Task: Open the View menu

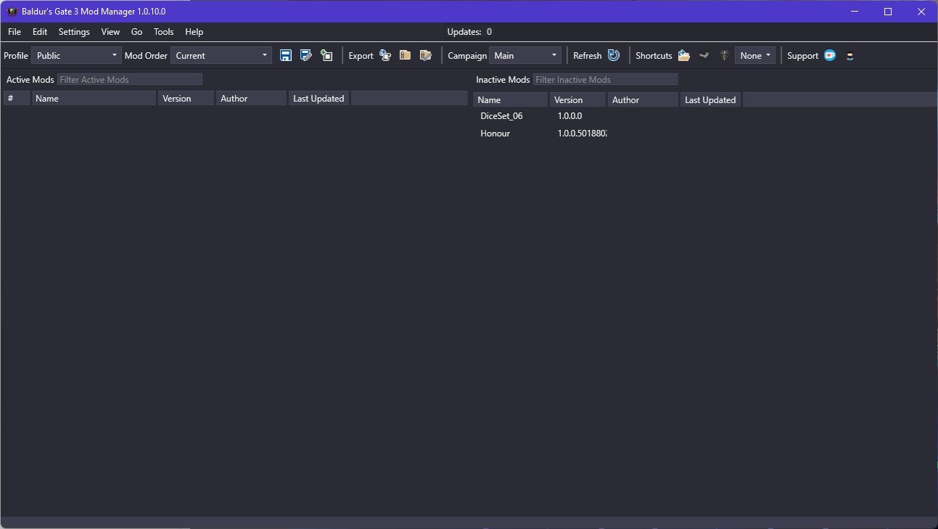Action: click(x=110, y=32)
